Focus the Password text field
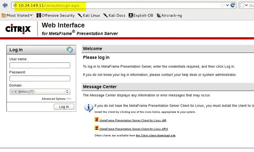This screenshot has width=254, height=152. pyautogui.click(x=40, y=78)
